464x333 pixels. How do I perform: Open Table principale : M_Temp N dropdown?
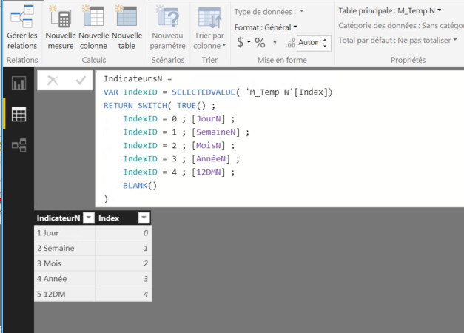pyautogui.click(x=390, y=10)
